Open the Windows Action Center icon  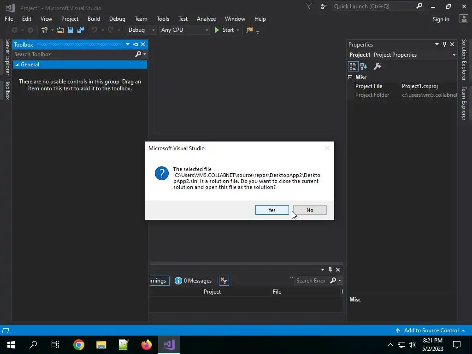click(457, 345)
